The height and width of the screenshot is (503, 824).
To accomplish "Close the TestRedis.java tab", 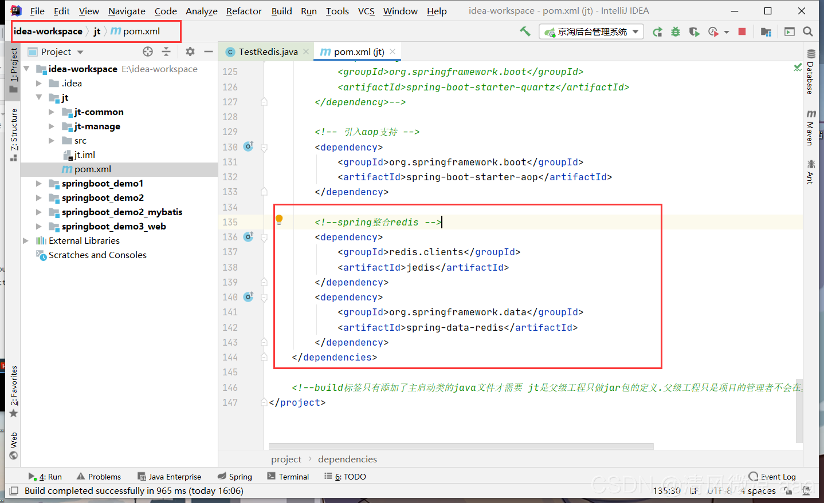I will tap(306, 52).
